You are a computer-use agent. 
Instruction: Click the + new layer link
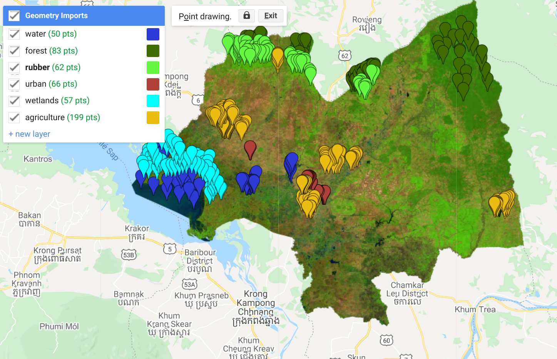coord(29,134)
